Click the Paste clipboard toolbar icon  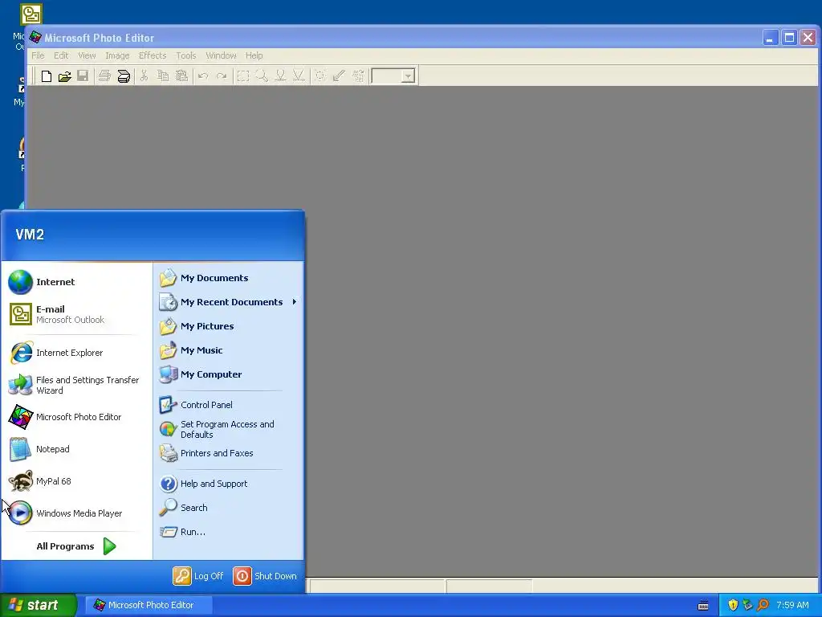[181, 76]
